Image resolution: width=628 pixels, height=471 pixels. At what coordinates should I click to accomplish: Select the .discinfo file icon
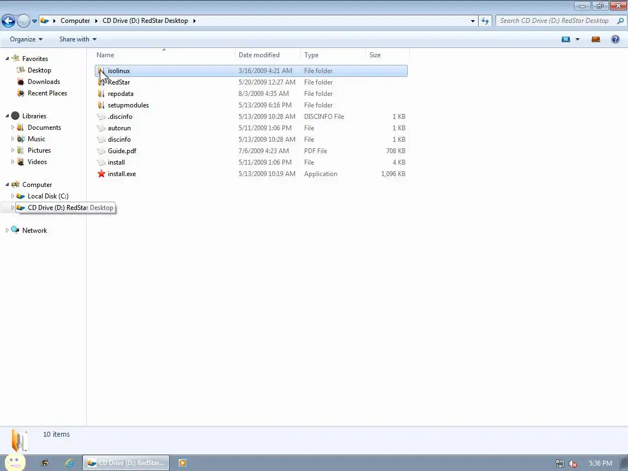(x=101, y=117)
